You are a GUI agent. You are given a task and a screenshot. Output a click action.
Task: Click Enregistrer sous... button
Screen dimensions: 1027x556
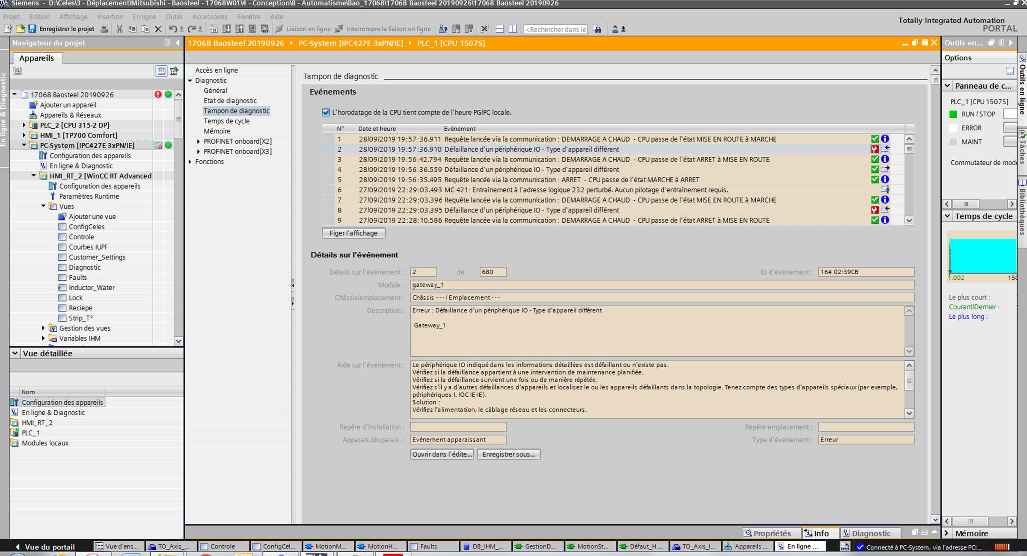[x=508, y=454]
